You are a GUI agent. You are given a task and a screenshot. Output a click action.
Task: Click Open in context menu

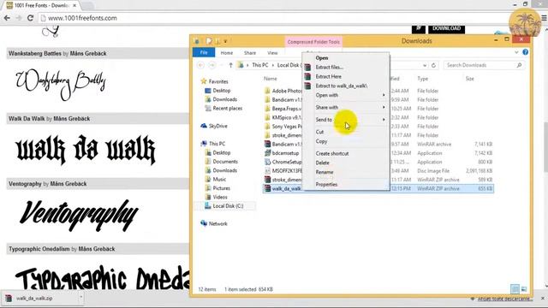322,58
